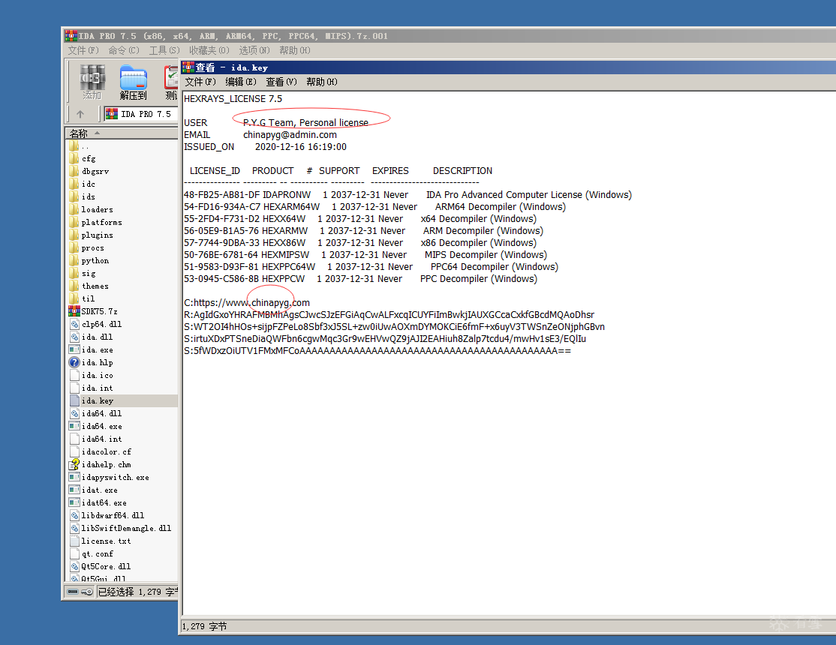836x645 pixels.
Task: Click the 1,279 字节 viewer status bar
Action: (205, 626)
